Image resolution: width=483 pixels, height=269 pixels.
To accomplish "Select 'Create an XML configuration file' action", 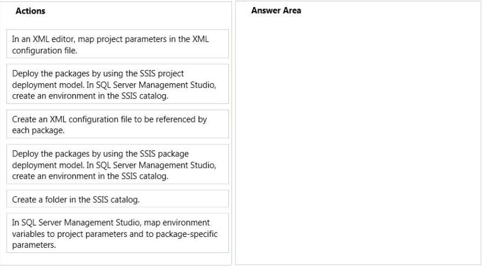I will [117, 124].
